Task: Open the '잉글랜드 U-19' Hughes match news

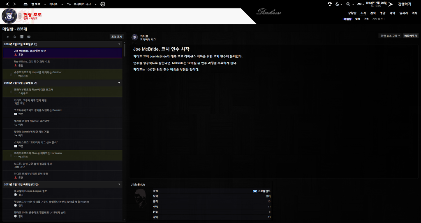Action: click(x=62, y=204)
